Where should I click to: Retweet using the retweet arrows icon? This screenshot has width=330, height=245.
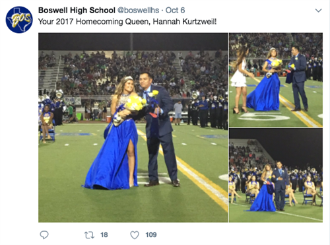pos(90,235)
